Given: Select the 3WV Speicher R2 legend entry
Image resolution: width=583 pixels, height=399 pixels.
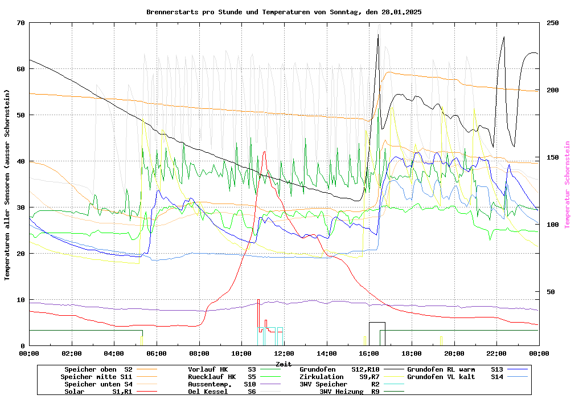Looking at the screenshot, I should (x=339, y=384).
